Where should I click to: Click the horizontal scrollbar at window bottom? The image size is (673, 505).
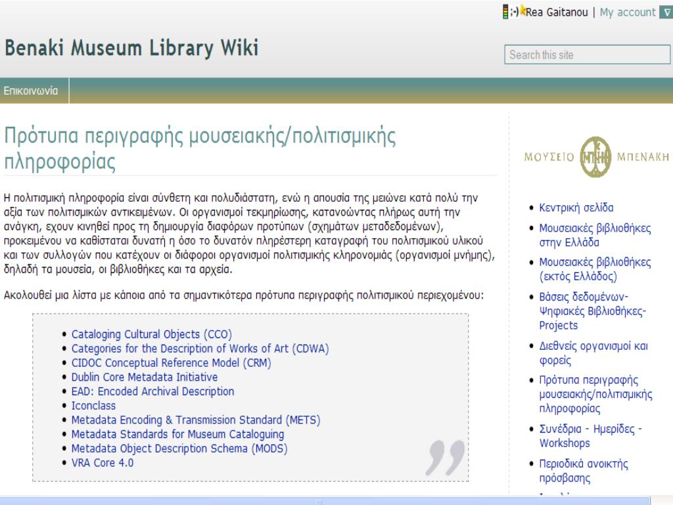click(325, 502)
